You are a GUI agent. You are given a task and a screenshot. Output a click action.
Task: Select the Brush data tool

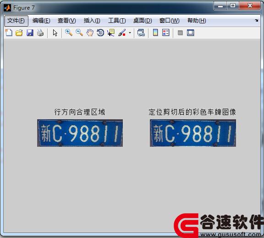122,33
